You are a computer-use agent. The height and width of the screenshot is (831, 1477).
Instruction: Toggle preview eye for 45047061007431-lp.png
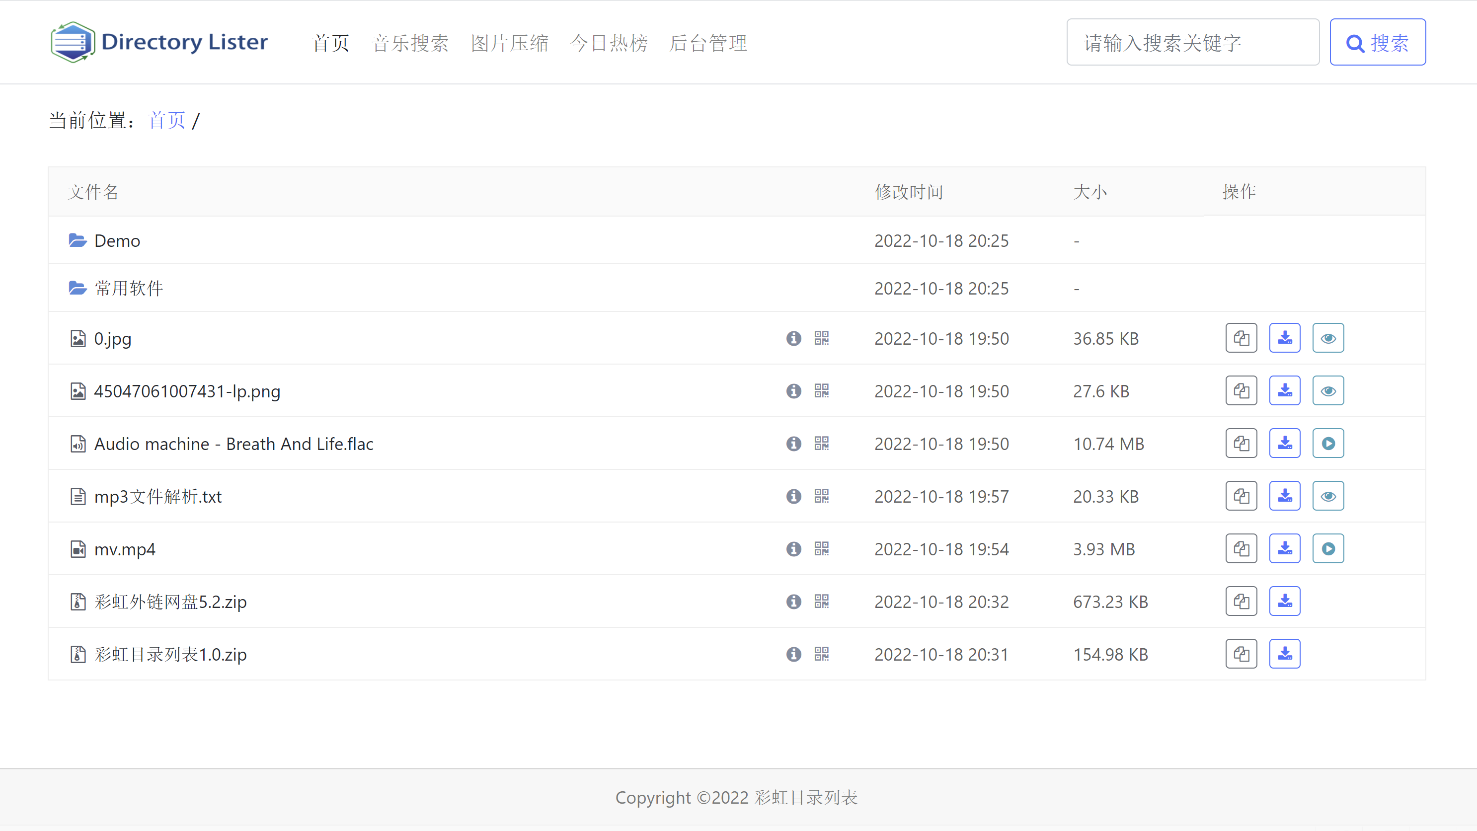[1328, 389]
